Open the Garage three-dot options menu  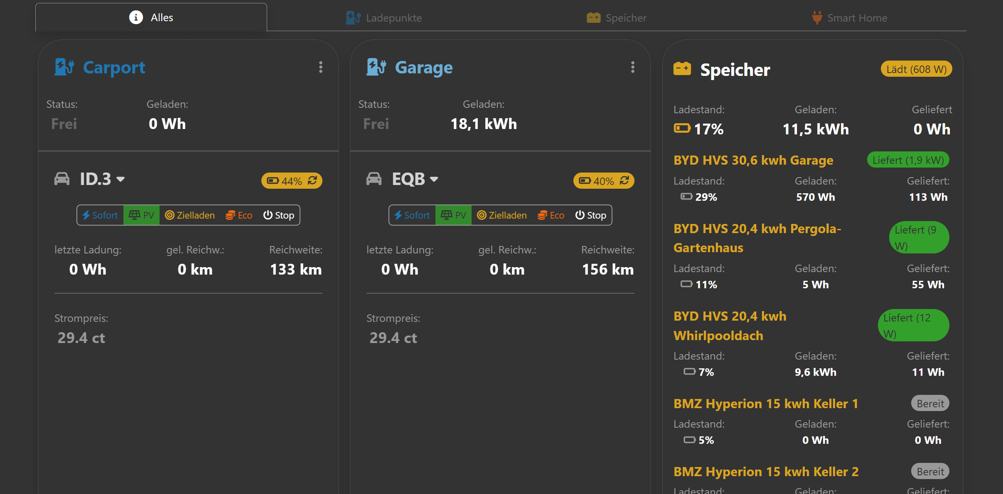pyautogui.click(x=633, y=67)
